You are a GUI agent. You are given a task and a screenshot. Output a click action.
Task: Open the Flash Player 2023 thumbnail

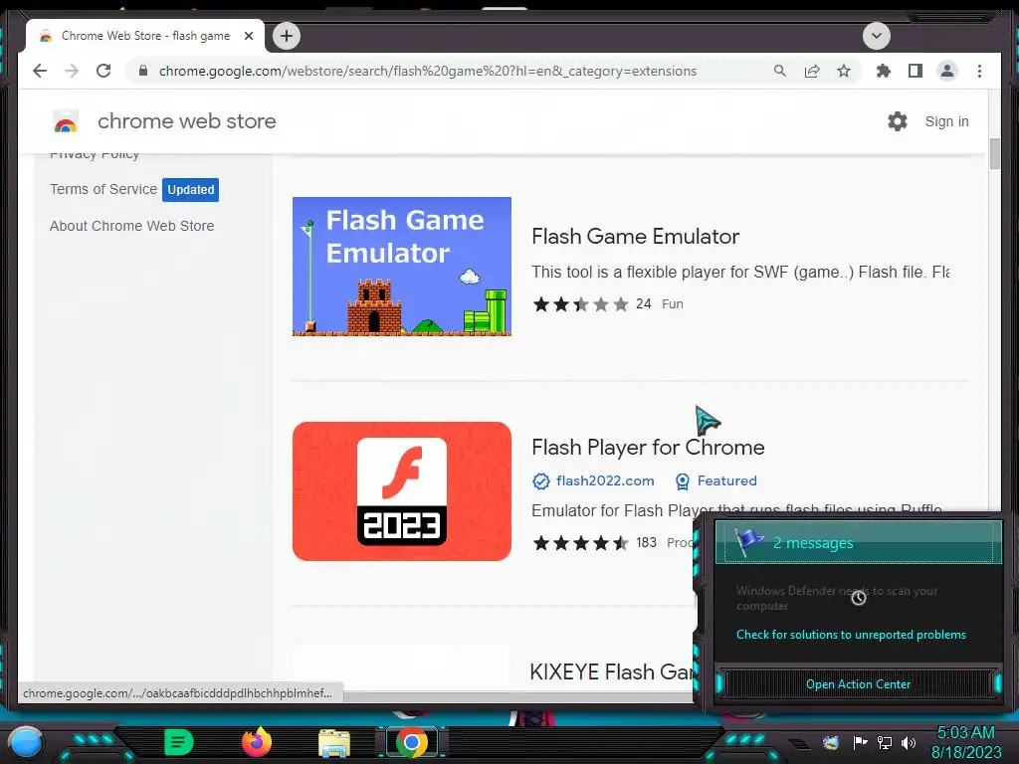click(402, 491)
